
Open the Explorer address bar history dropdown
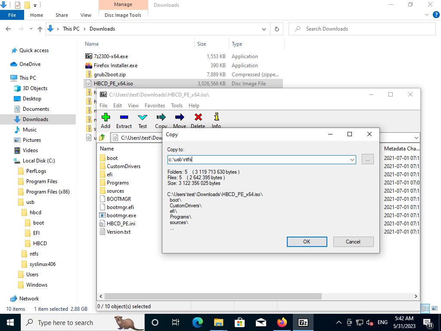[x=264, y=29]
